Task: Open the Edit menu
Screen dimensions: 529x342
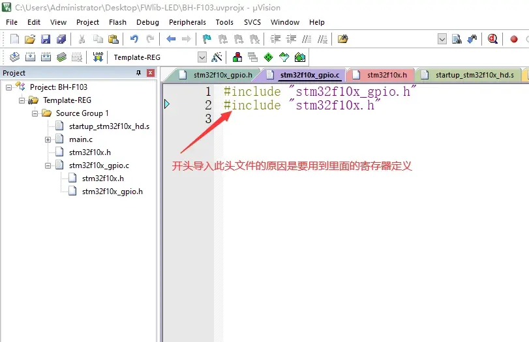Action: pyautogui.click(x=34, y=22)
